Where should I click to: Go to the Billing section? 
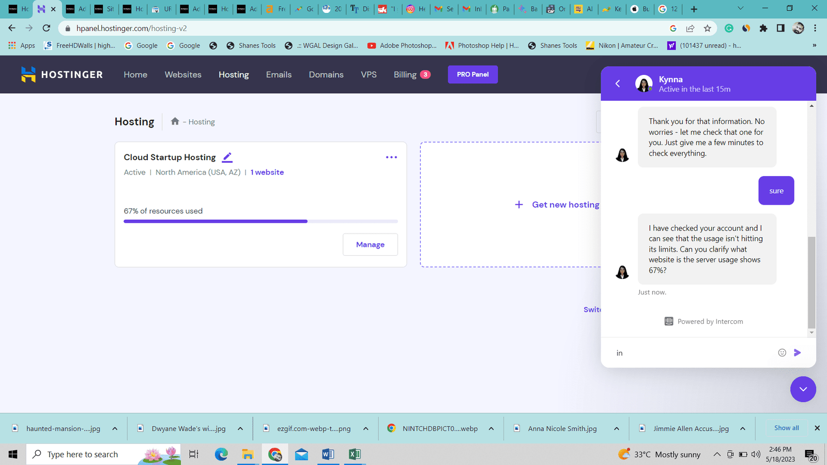tap(405, 74)
